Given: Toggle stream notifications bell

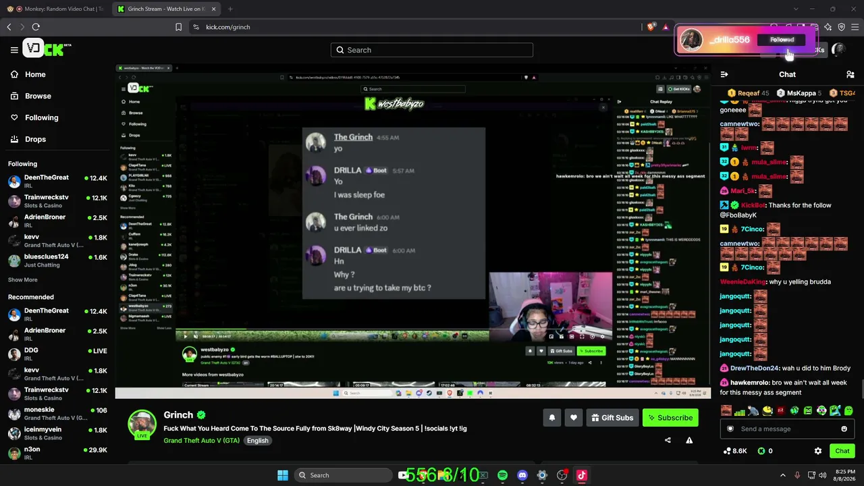Looking at the screenshot, I should (551, 418).
